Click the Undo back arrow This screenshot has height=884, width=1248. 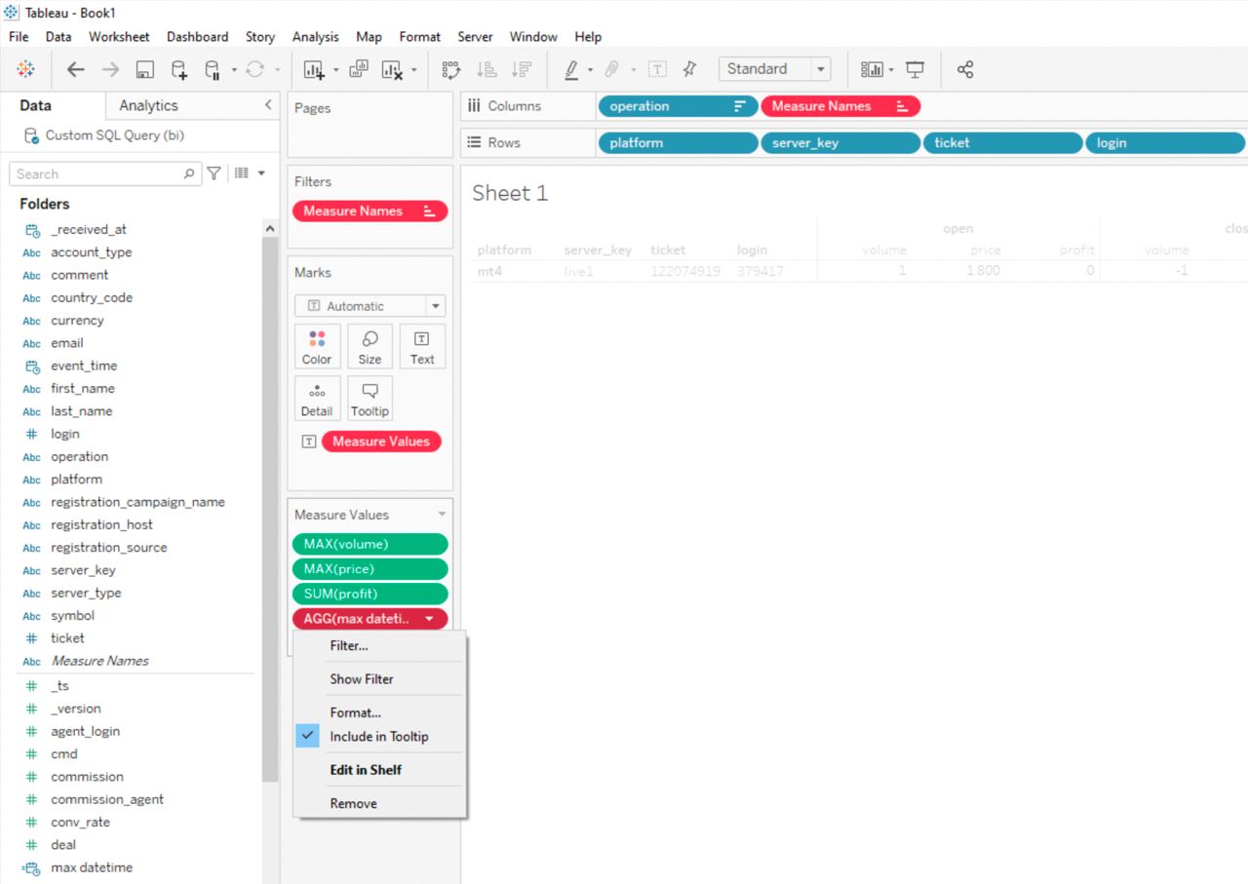tap(75, 69)
